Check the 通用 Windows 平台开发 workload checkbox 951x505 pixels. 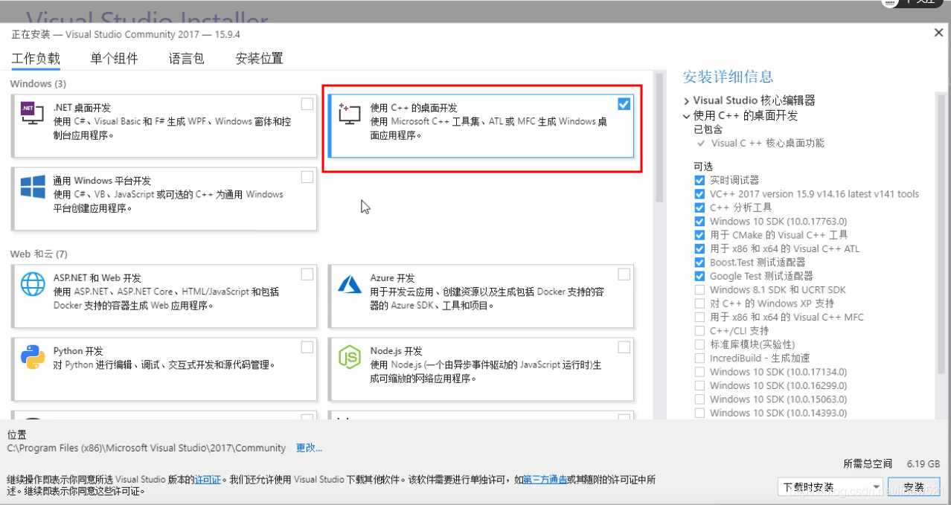pos(307,176)
